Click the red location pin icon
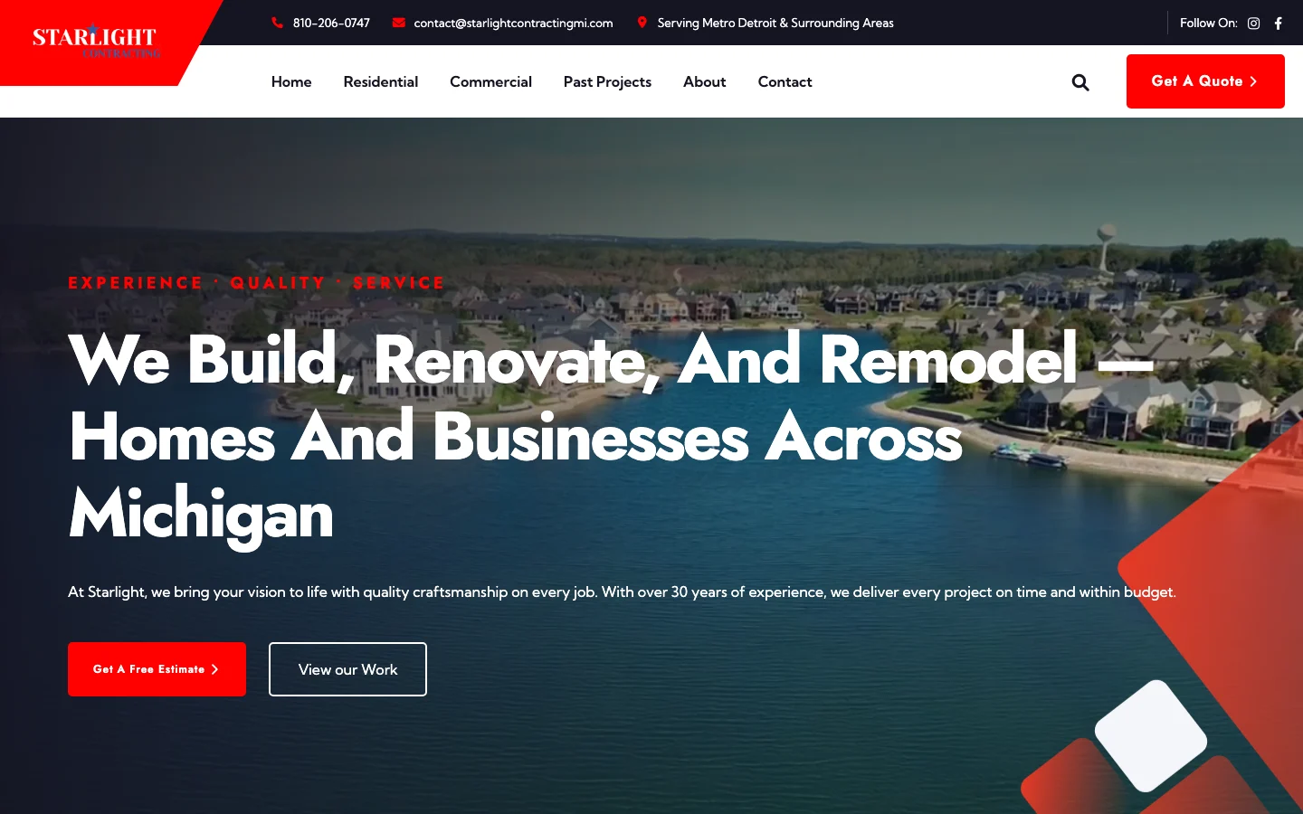The image size is (1303, 814). click(642, 23)
